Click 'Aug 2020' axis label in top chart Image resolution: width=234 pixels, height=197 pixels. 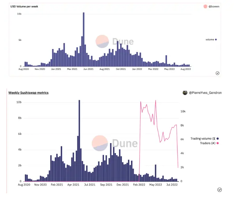pos(24,69)
